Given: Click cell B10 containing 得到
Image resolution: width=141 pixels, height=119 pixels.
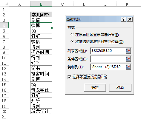Looking at the screenshot, I should 41,58.
